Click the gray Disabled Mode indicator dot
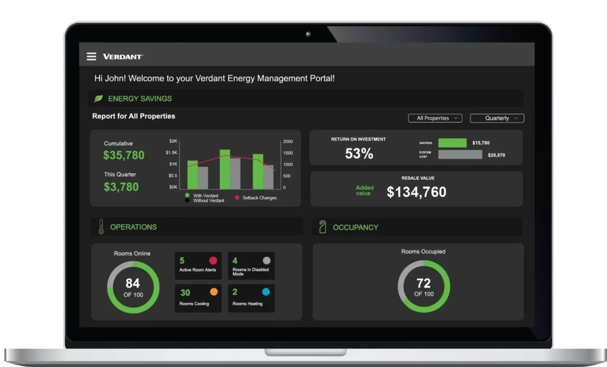This screenshot has height=367, width=607. pyautogui.click(x=266, y=260)
